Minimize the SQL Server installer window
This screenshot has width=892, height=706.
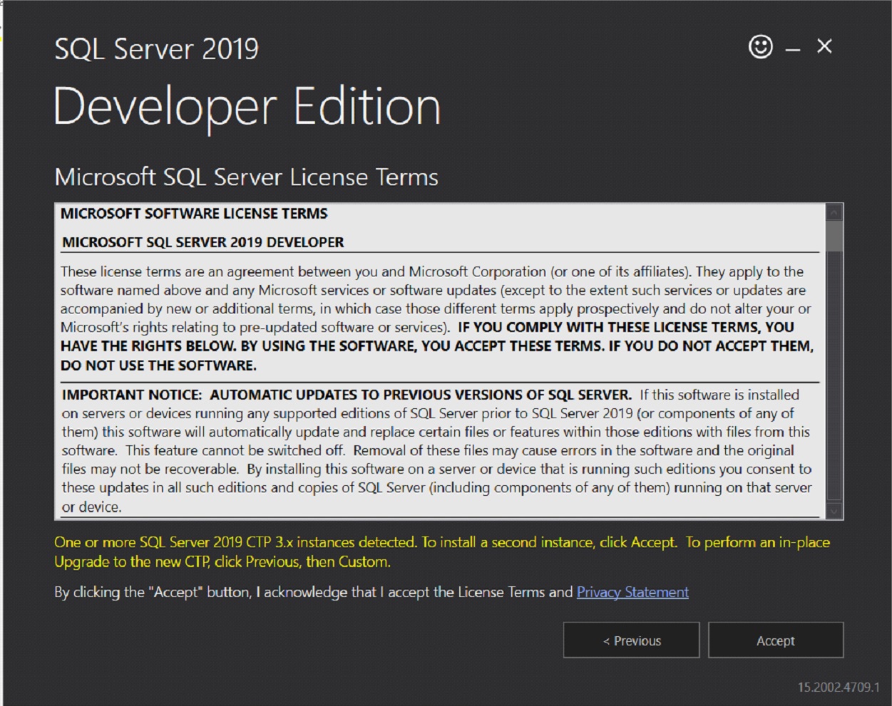coord(793,49)
